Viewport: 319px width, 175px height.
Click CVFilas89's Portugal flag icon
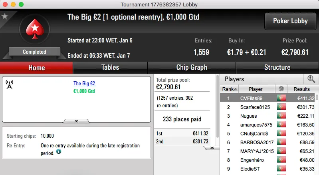(281, 98)
